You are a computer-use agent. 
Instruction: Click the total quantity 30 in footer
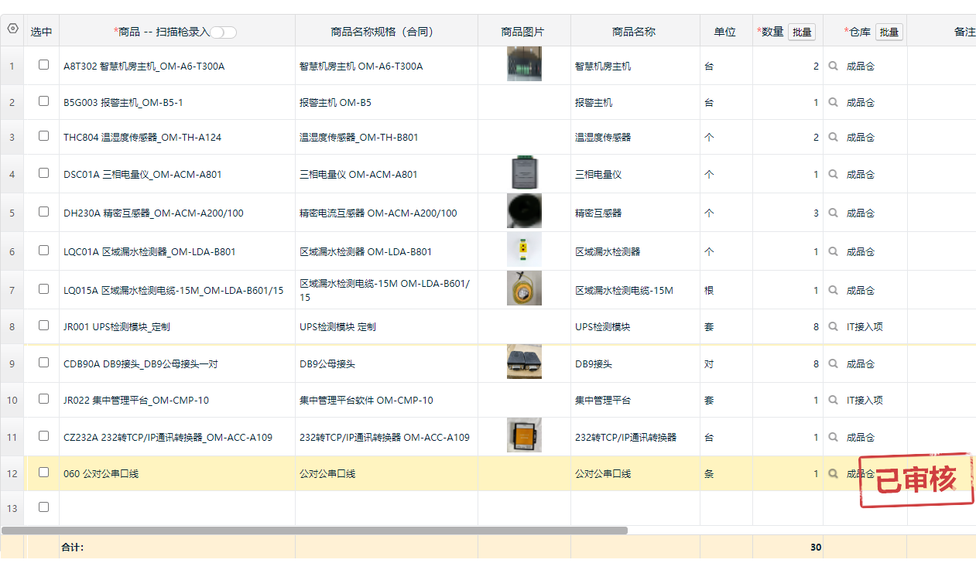[816, 548]
